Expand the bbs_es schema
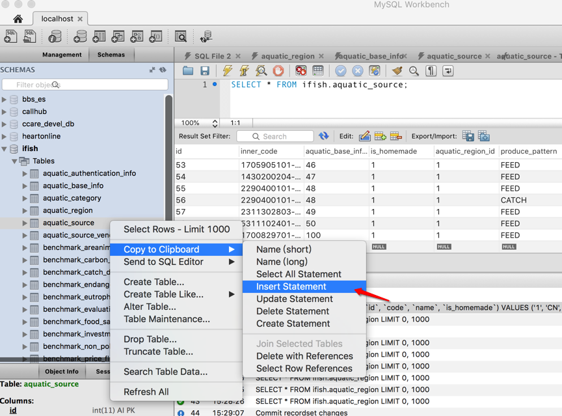 (x=5, y=100)
